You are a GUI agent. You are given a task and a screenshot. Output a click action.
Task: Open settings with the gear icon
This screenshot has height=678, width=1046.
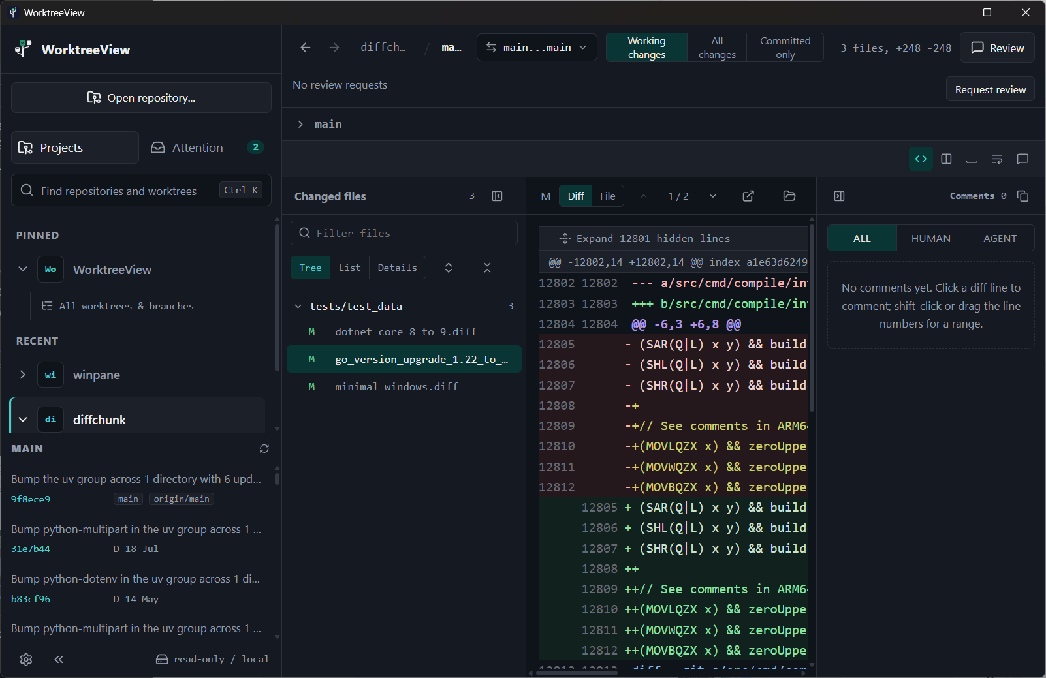[26, 659]
